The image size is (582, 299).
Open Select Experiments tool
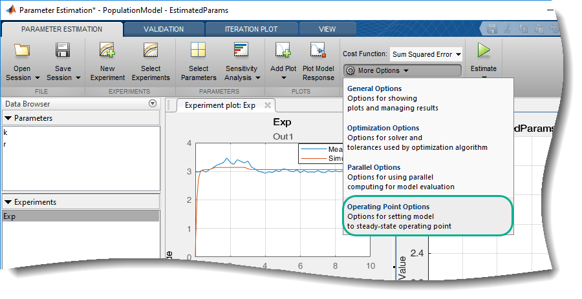[151, 50]
